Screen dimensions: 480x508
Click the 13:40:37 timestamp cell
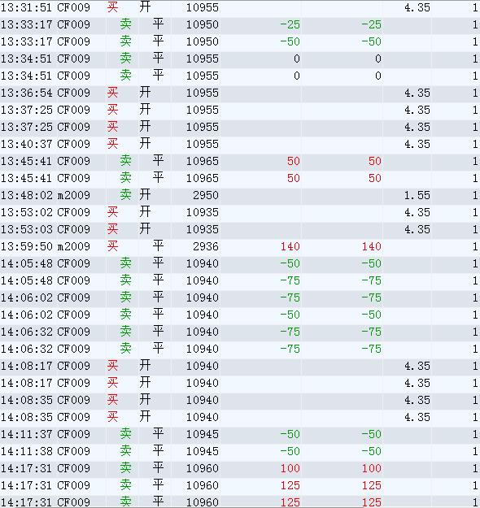27,144
